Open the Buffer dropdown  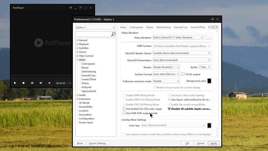tap(205, 67)
